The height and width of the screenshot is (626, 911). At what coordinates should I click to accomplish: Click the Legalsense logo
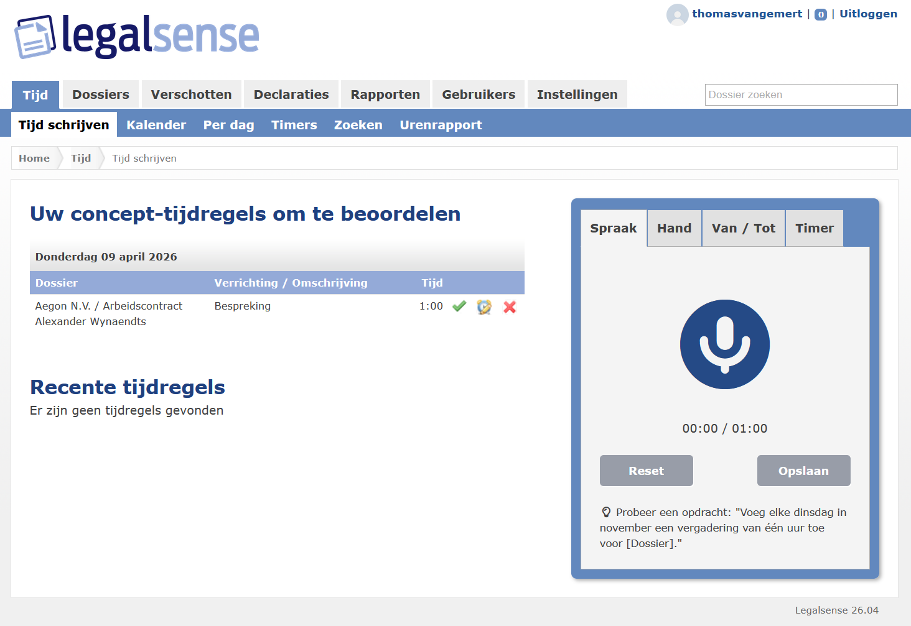click(137, 37)
